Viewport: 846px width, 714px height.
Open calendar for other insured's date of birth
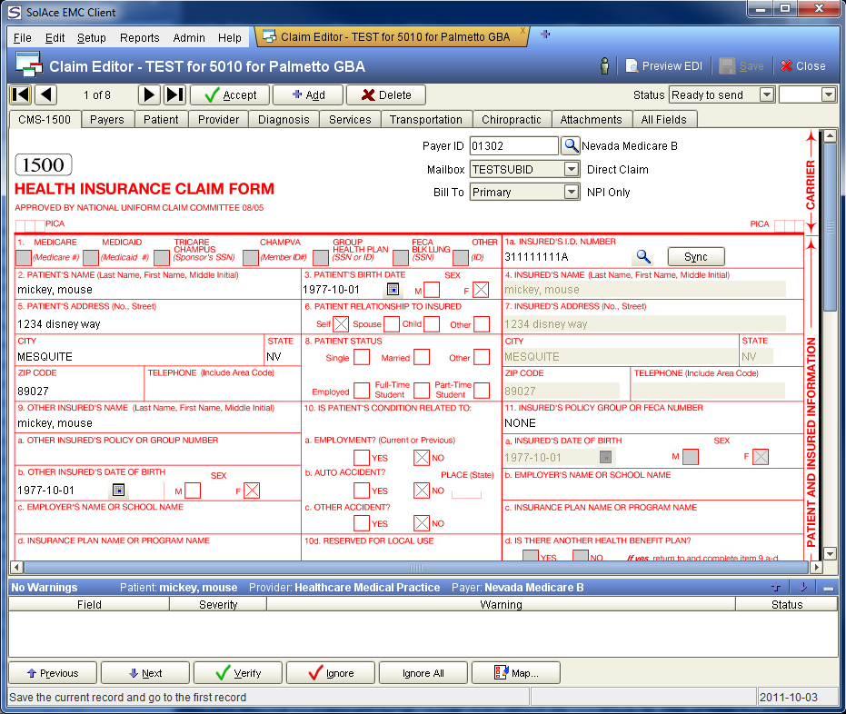pos(118,490)
